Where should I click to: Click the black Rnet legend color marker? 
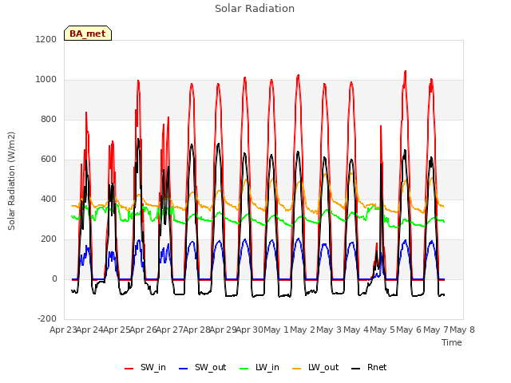coord(356,369)
